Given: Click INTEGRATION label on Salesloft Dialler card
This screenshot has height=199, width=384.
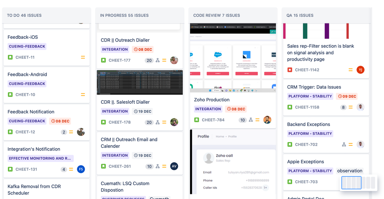Looking at the screenshot, I should tap(115, 111).
